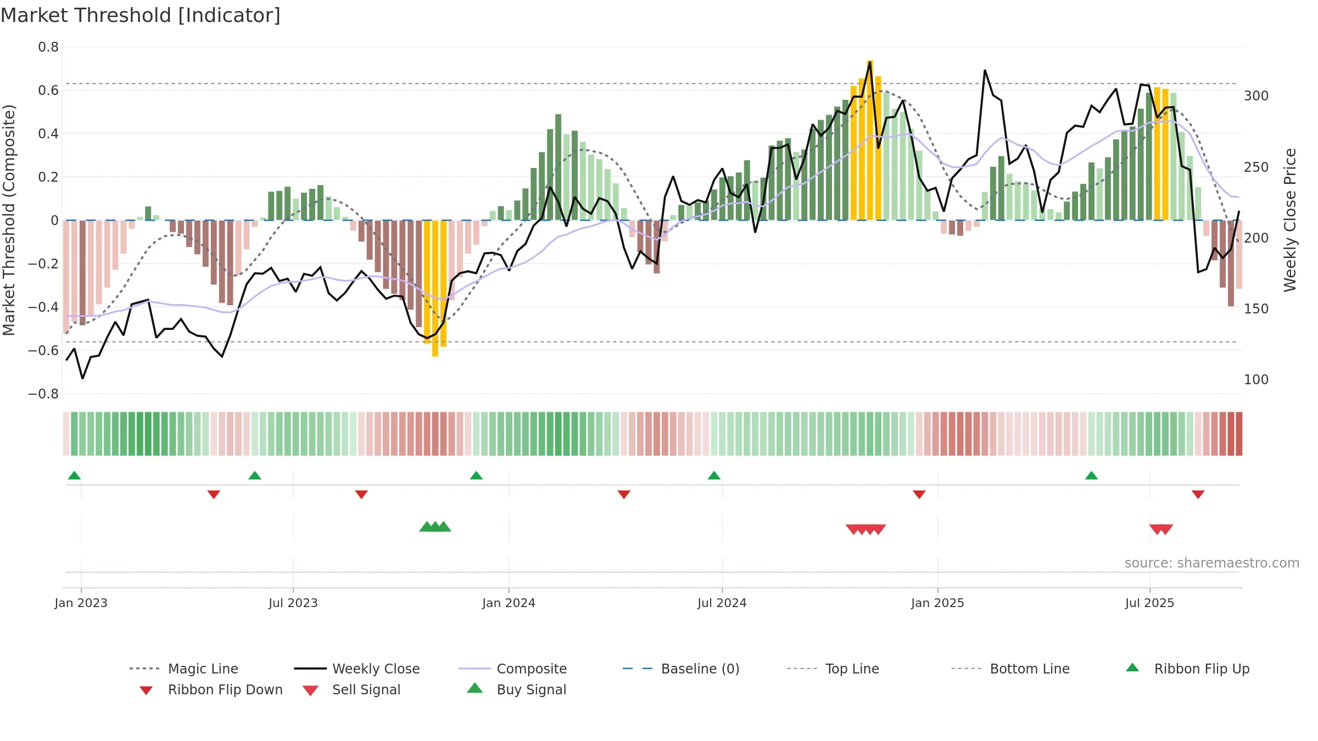Toggle the Magic Line legend entry

184,669
